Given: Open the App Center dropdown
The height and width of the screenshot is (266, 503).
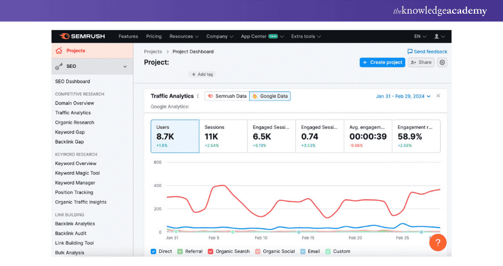Looking at the screenshot, I should coord(262,36).
